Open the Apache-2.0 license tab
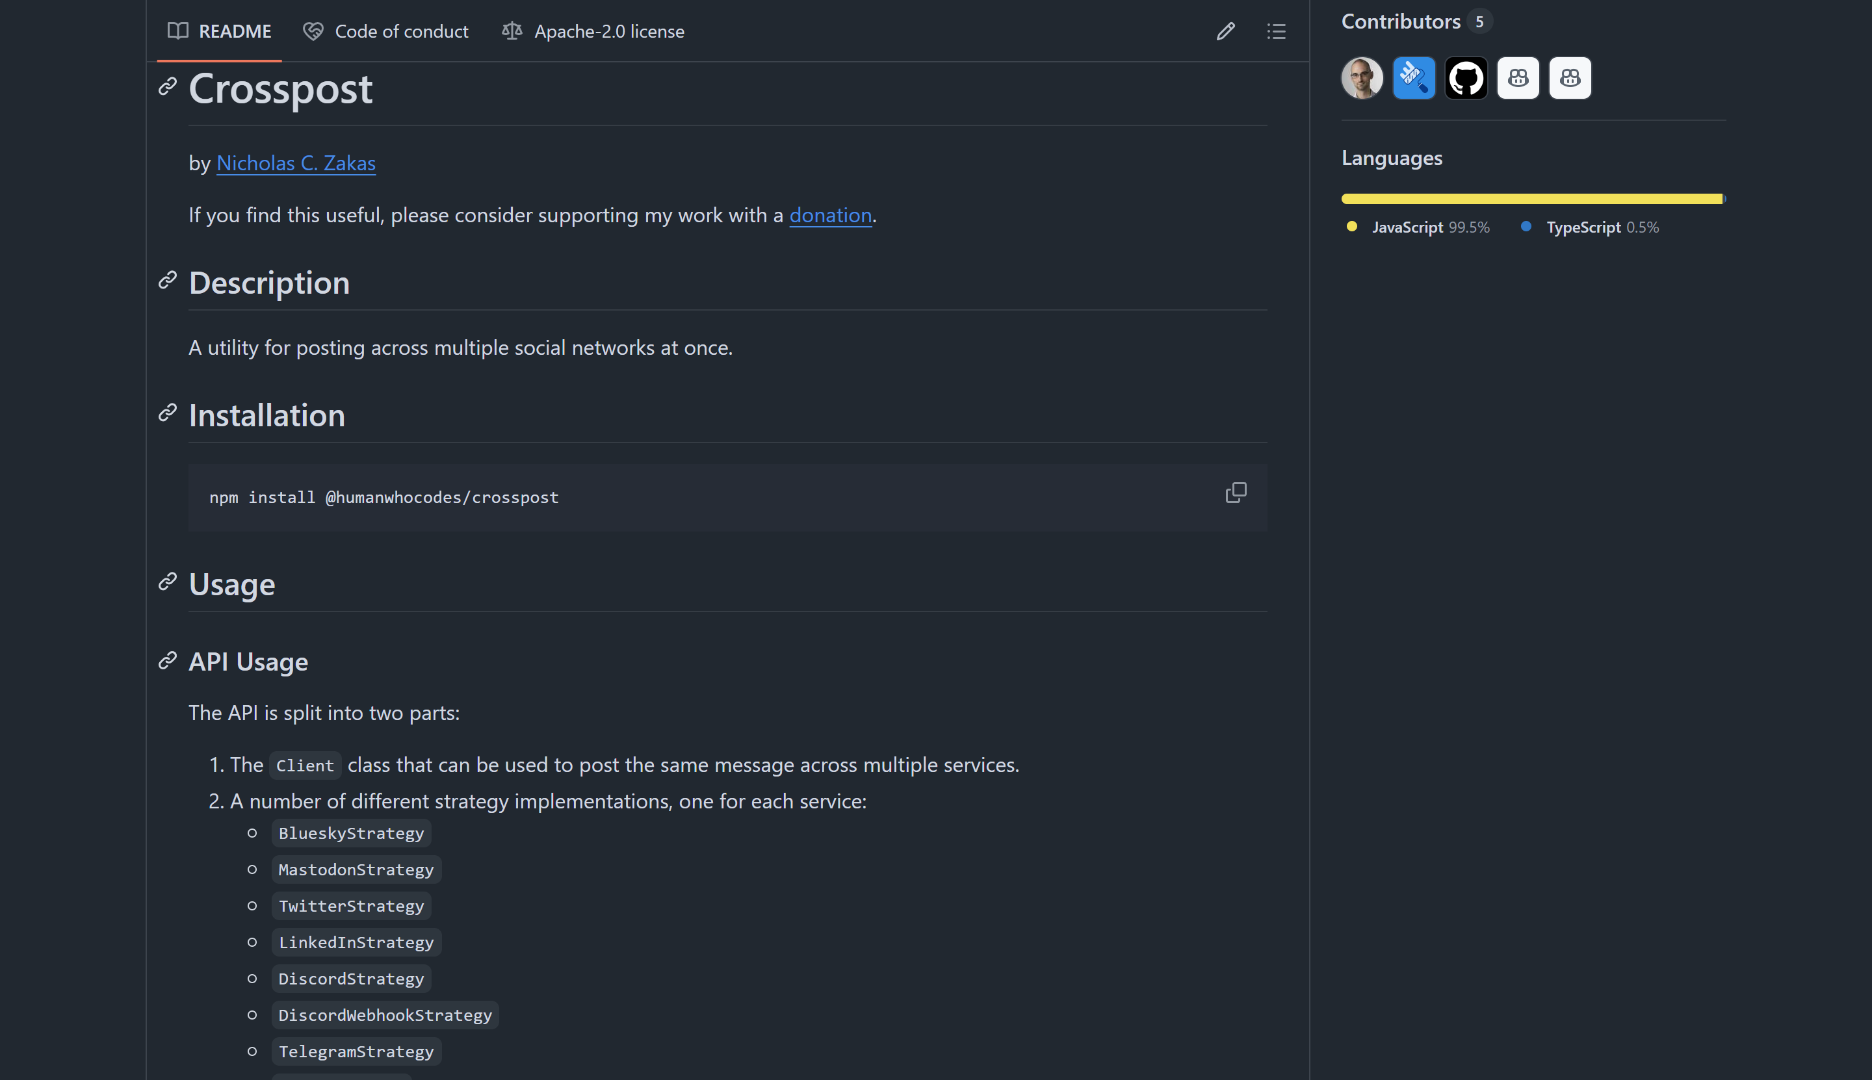The width and height of the screenshot is (1872, 1080). (593, 31)
